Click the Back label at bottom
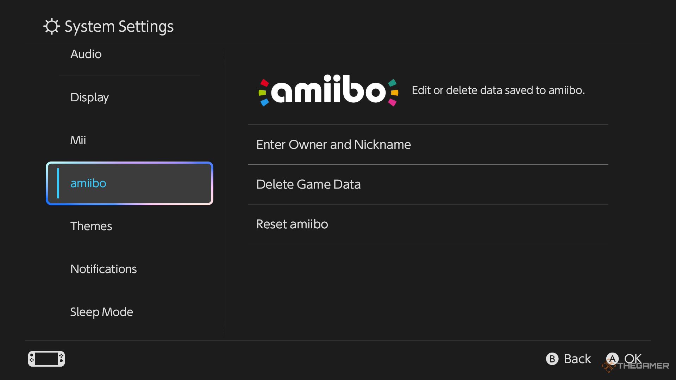The height and width of the screenshot is (380, 676). 577,359
